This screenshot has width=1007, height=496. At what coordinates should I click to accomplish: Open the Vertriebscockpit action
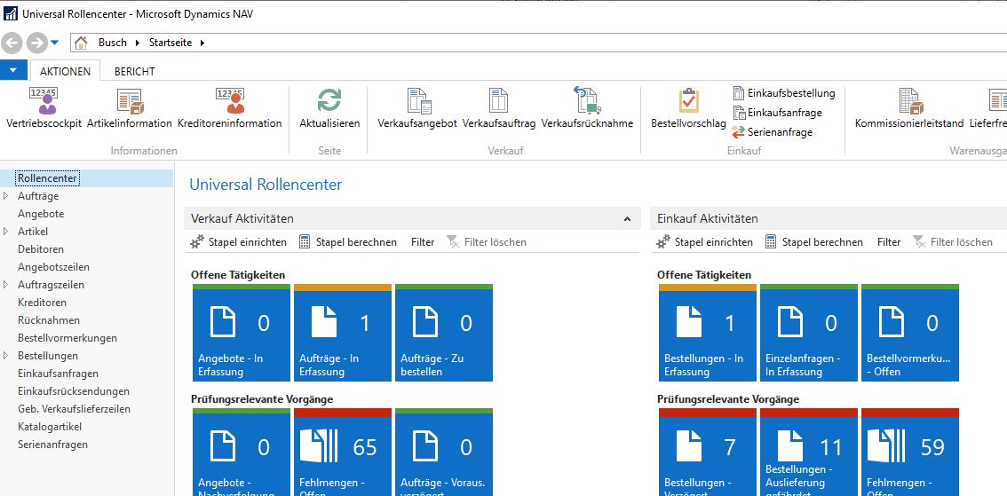(x=44, y=109)
